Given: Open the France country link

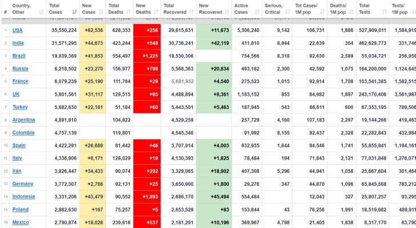Looking at the screenshot, I should (20, 81).
